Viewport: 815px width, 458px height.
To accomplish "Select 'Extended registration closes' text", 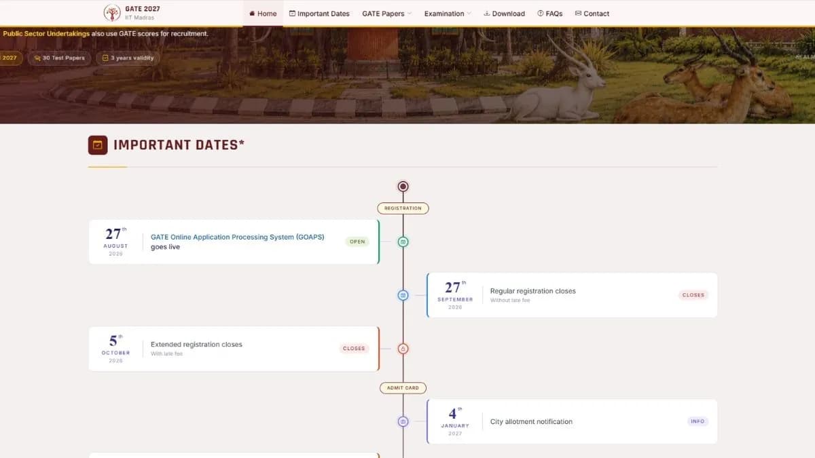I will tap(196, 345).
